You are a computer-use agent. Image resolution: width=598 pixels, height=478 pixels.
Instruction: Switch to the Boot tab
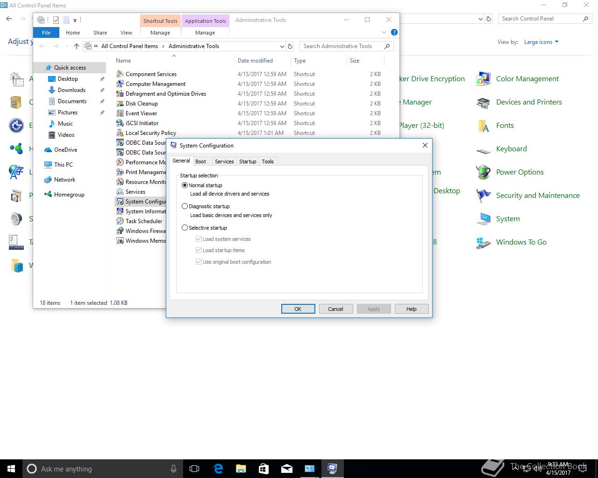(200, 162)
